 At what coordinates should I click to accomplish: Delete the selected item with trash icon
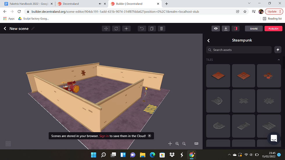(161, 28)
